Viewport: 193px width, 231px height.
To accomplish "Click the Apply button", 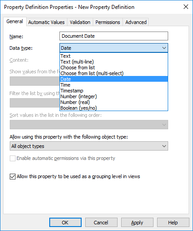I will pos(137,223).
